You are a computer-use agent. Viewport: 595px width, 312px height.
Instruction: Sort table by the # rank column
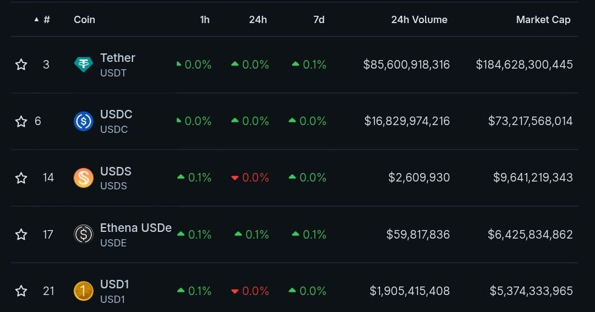click(46, 19)
